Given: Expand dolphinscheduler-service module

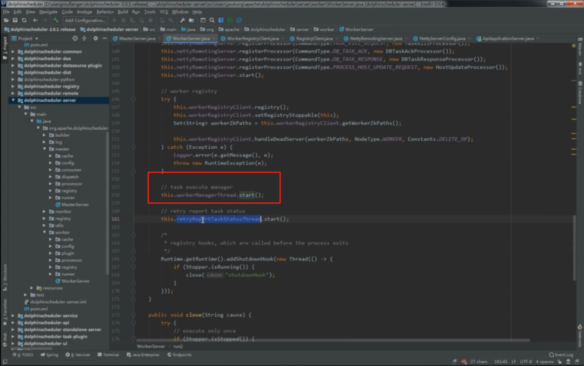Looking at the screenshot, I should coord(14,316).
